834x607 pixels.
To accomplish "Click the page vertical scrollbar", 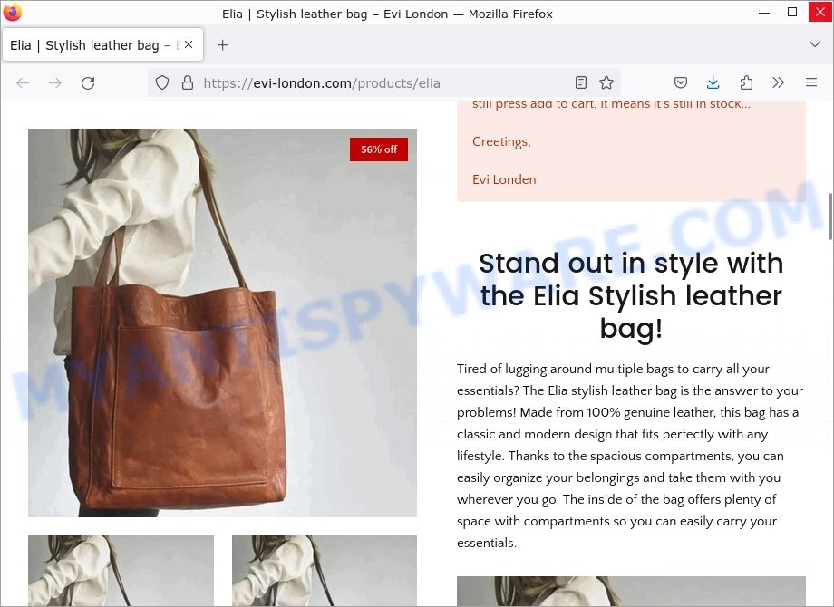I will 830,217.
